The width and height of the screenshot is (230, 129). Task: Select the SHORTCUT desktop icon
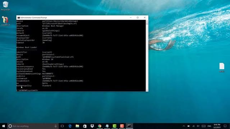(5, 21)
